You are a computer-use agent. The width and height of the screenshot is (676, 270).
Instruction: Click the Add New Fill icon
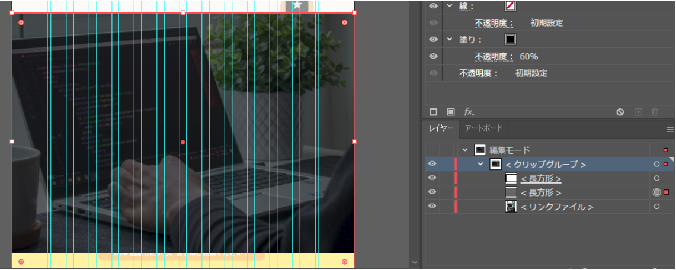[x=451, y=112]
